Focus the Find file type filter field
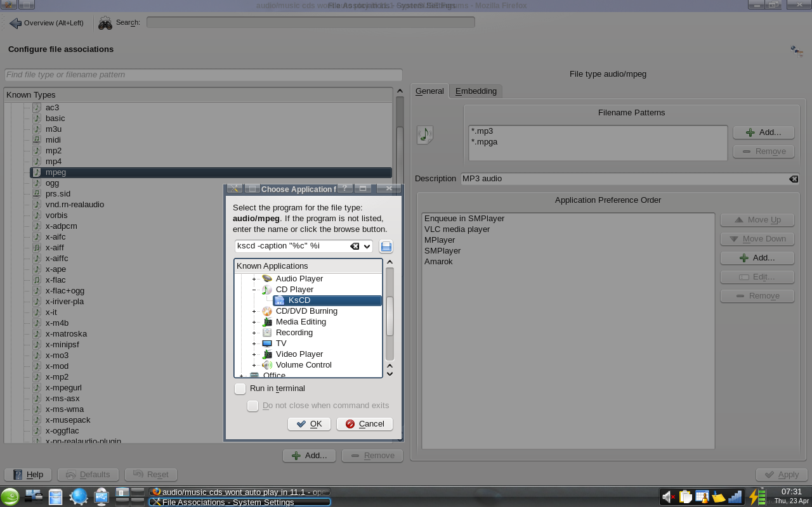Image resolution: width=812 pixels, height=507 pixels. coord(204,75)
